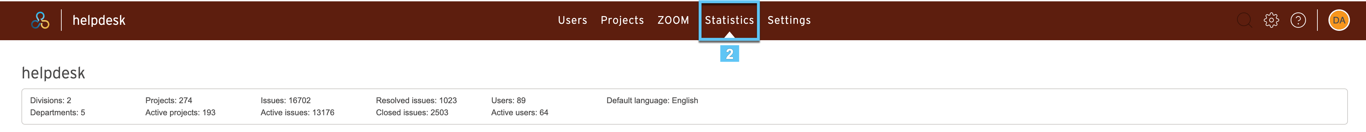This screenshot has width=1366, height=132.
Task: Switch to the Statistics tab
Action: (729, 20)
